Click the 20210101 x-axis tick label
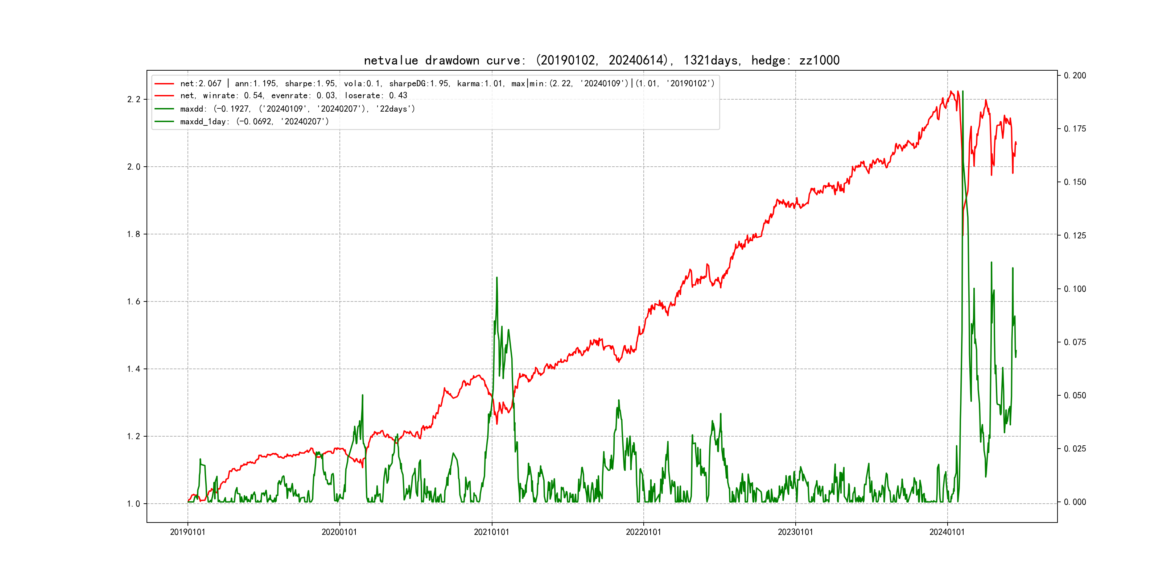 click(491, 532)
